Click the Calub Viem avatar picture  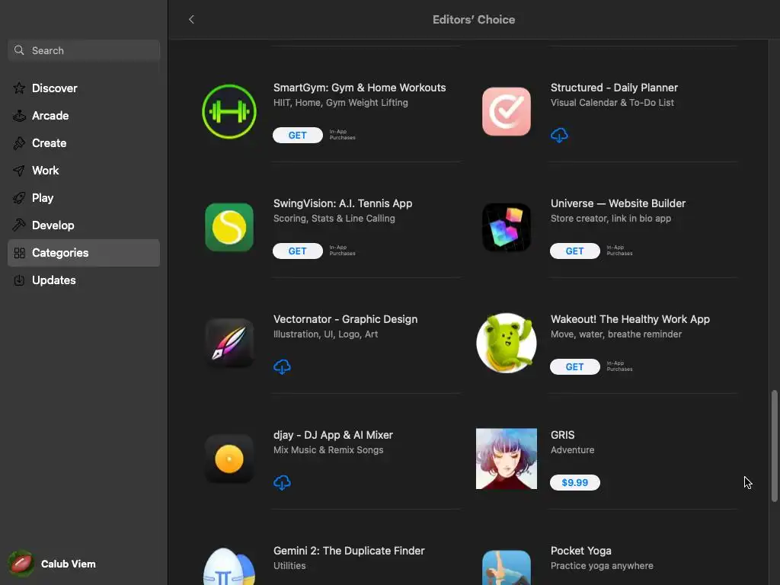click(x=21, y=564)
